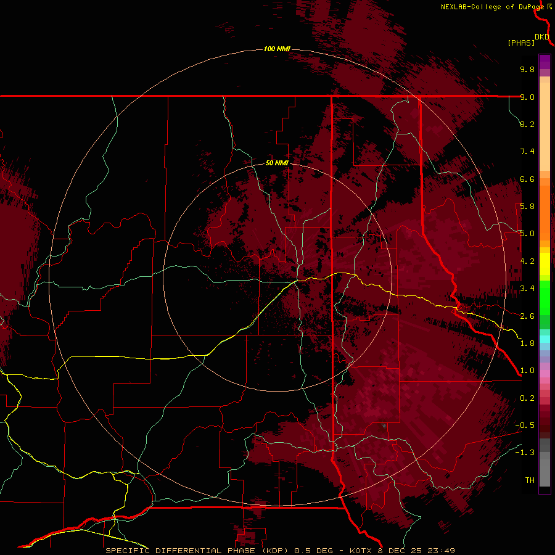Click the TH threshold legend label
The image size is (555, 555).
tap(530, 480)
